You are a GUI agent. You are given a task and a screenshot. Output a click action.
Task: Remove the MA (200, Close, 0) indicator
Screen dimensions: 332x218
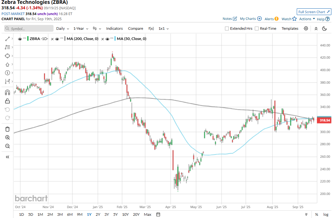pyautogui.click(x=103, y=39)
